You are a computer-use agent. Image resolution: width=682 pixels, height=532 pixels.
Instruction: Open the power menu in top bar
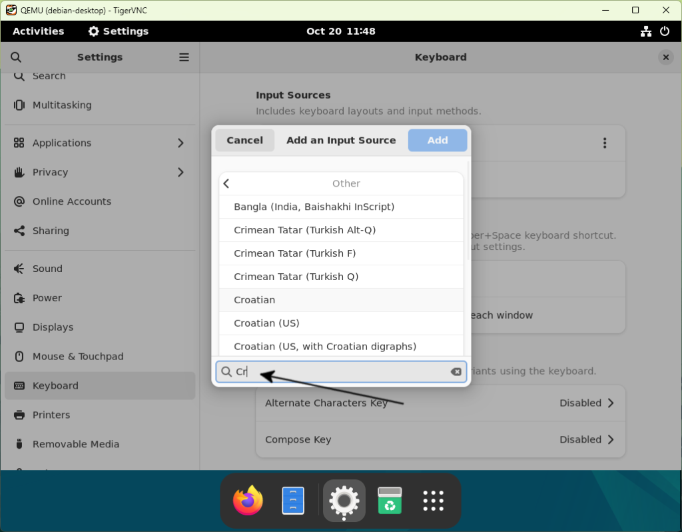[665, 31]
